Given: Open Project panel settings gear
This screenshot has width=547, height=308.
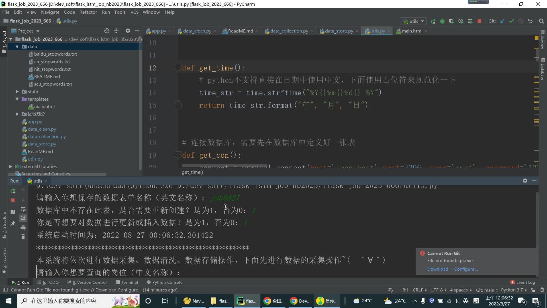Looking at the screenshot, I should (x=128, y=31).
